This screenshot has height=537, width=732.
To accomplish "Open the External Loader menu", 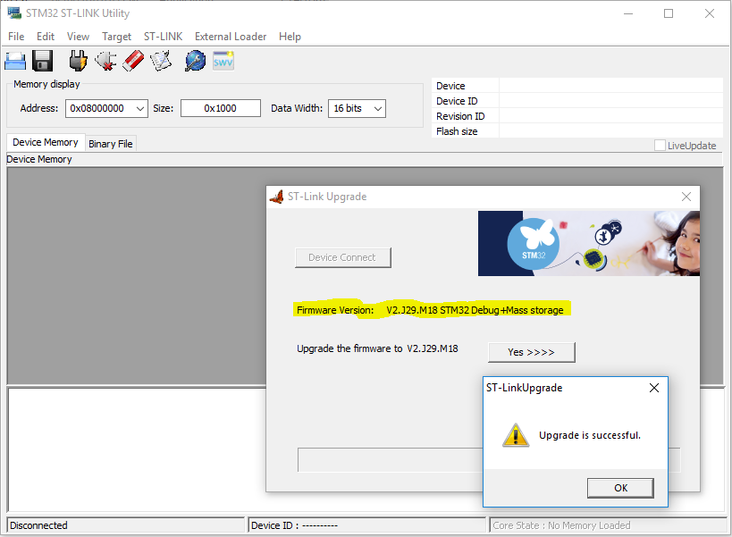I will click(x=231, y=37).
